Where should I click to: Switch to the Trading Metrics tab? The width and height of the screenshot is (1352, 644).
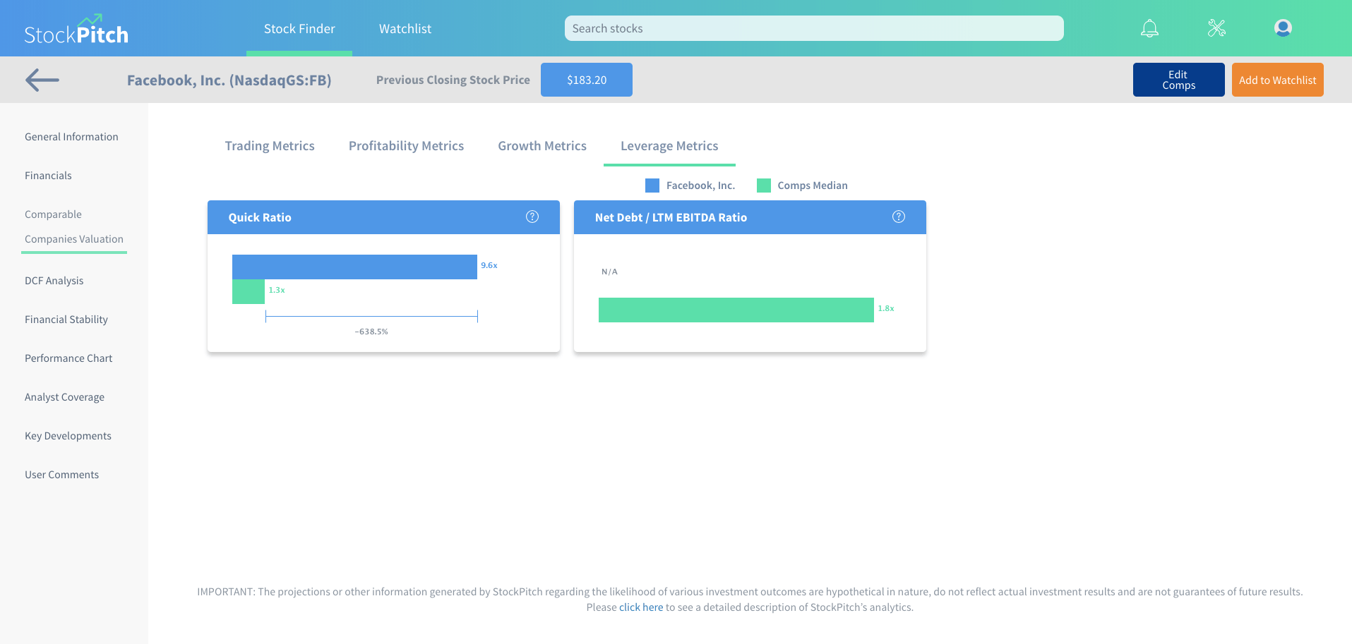coord(270,146)
